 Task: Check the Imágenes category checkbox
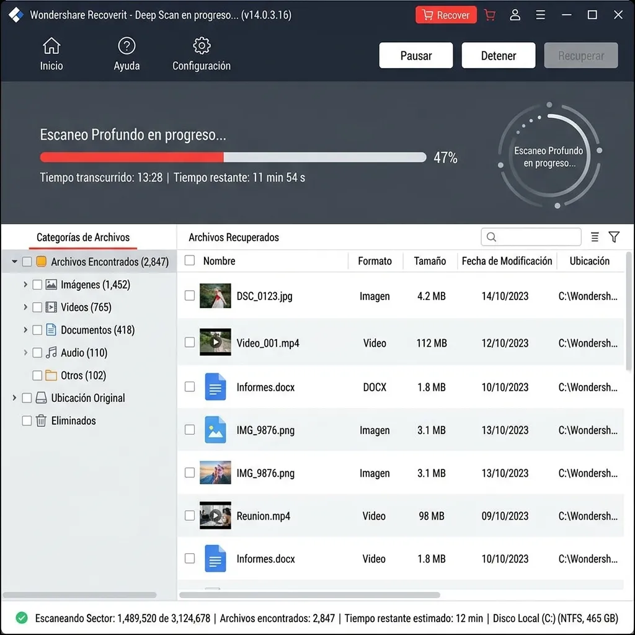pyautogui.click(x=37, y=285)
